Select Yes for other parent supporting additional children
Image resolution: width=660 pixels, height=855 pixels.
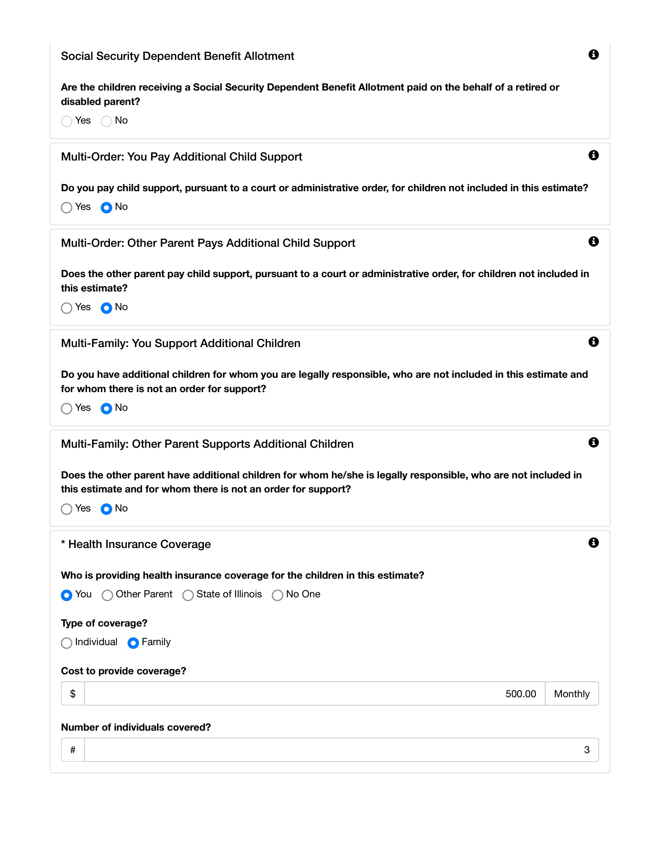click(67, 509)
